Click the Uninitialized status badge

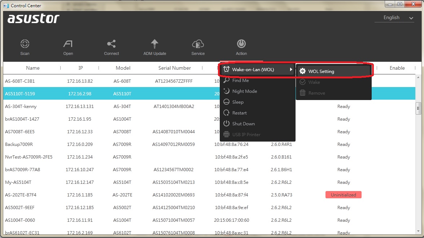coord(344,195)
